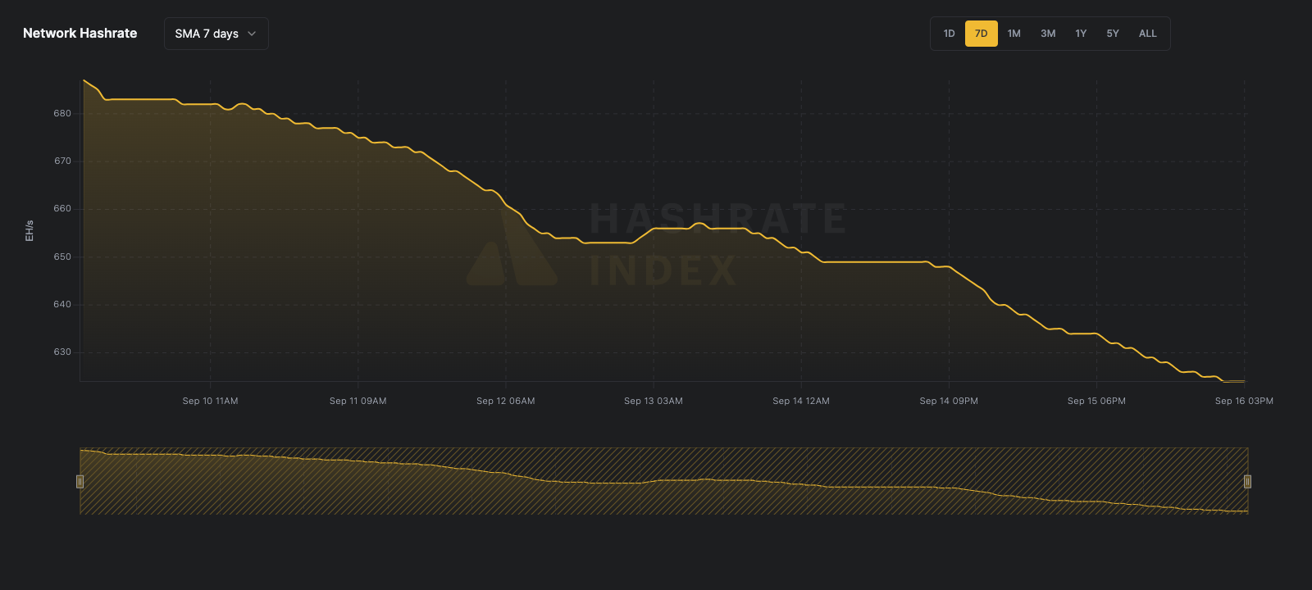Image resolution: width=1312 pixels, height=590 pixels.
Task: Click the Sep 16 03PM axis label
Action: 1244,401
